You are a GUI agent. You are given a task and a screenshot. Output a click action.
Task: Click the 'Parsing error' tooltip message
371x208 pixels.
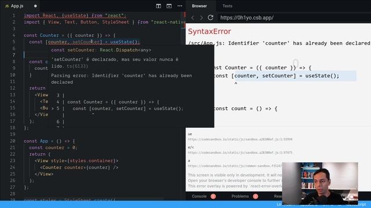(x=121, y=79)
